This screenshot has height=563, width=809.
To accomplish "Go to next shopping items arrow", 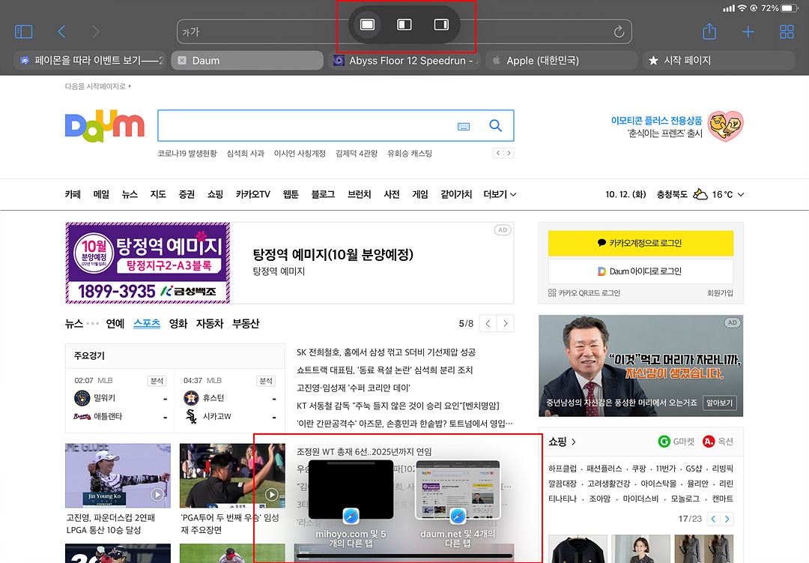I will click(727, 519).
